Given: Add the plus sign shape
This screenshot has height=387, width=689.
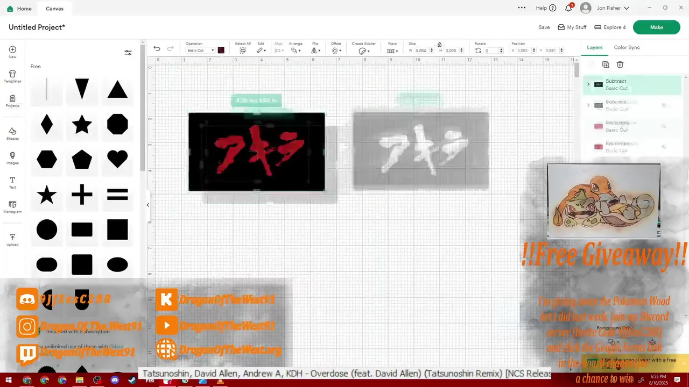Looking at the screenshot, I should [82, 195].
